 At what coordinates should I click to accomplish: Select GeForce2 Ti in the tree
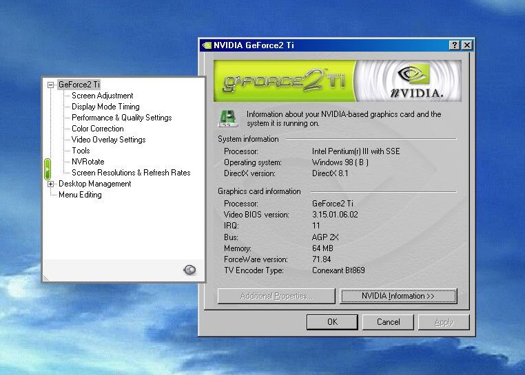click(x=79, y=85)
